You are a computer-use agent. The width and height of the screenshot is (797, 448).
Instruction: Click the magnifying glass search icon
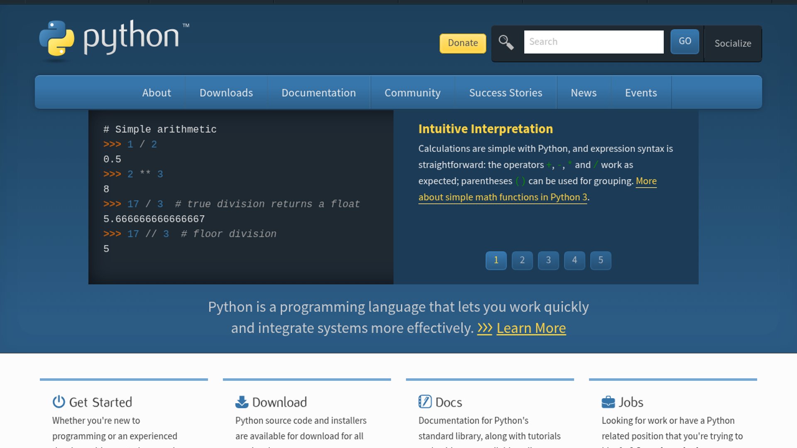(506, 42)
